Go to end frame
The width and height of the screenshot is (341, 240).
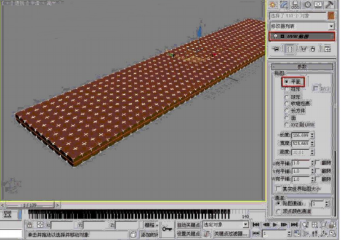pyautogui.click(x=294, y=225)
